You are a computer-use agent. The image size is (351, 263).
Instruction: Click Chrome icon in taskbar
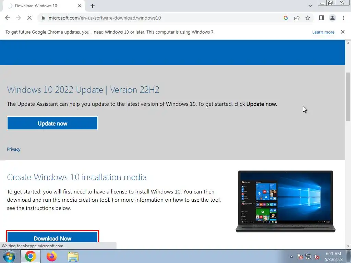[31, 256]
